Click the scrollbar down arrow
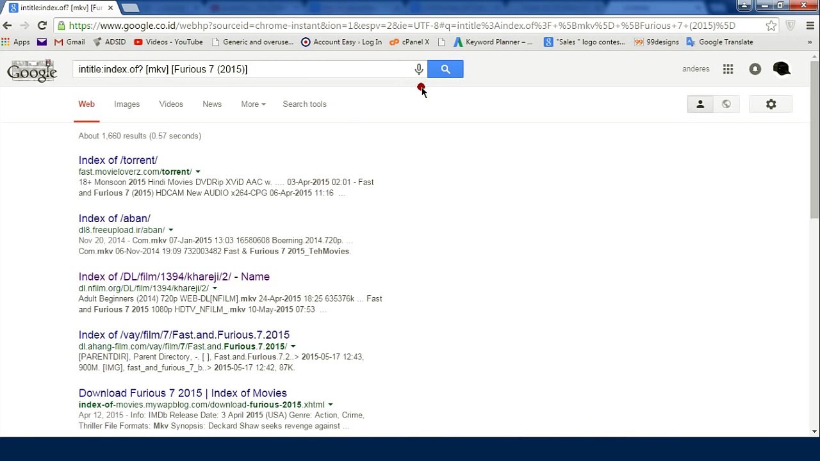 tap(814, 432)
